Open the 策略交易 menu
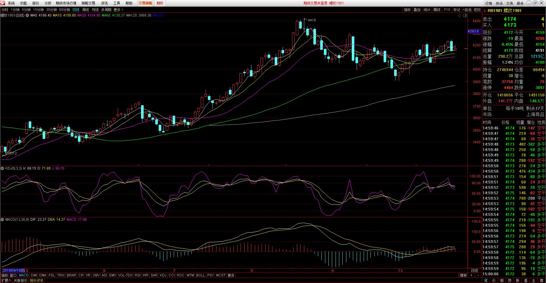The width and height of the screenshot is (546, 283). pyautogui.click(x=88, y=3)
